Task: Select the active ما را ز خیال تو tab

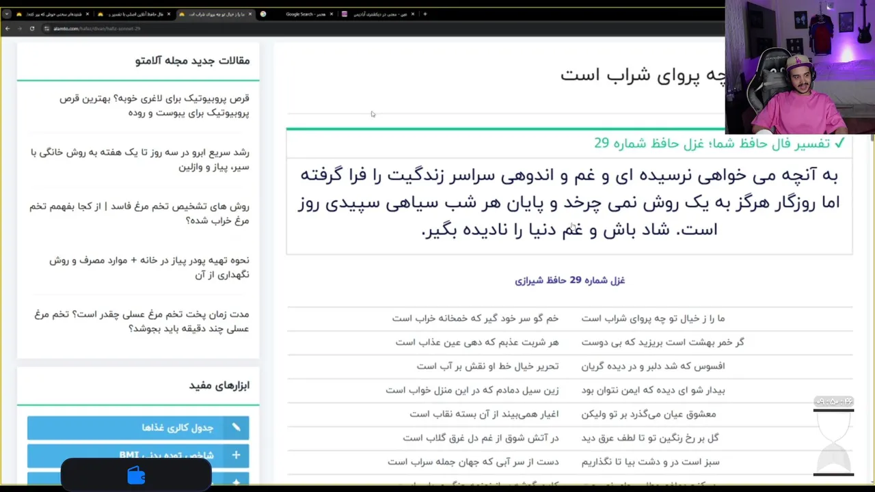Action: click(215, 14)
